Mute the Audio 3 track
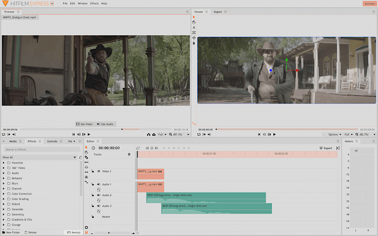Viewport: 378px width, 236px height. 98,206
